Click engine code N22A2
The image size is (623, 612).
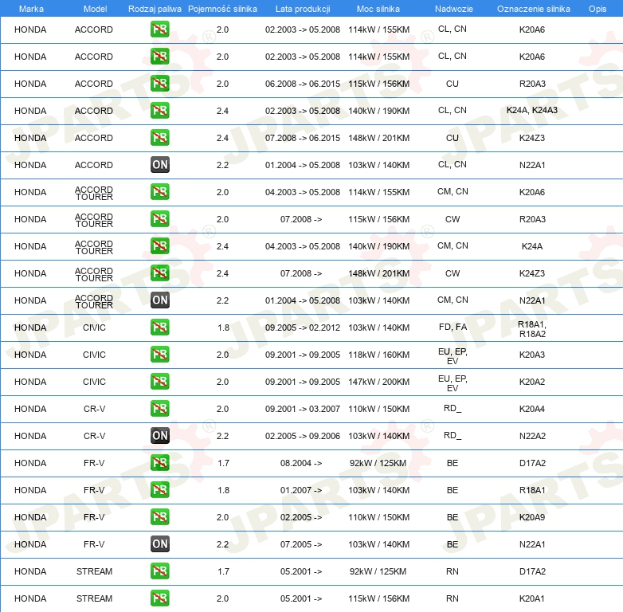532,436
